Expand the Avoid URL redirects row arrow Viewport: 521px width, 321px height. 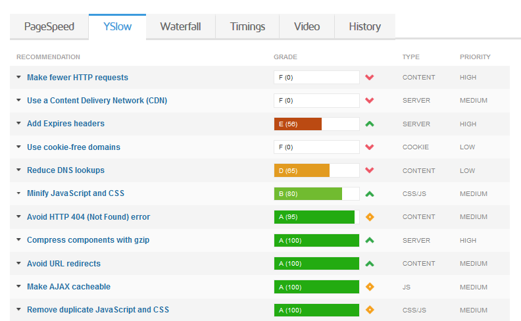point(18,263)
